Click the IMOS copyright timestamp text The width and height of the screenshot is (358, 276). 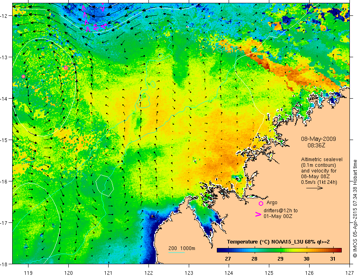355,208
